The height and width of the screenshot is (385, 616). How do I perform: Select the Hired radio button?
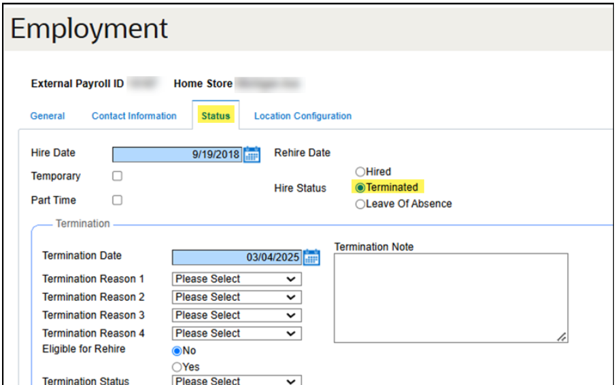[360, 172]
